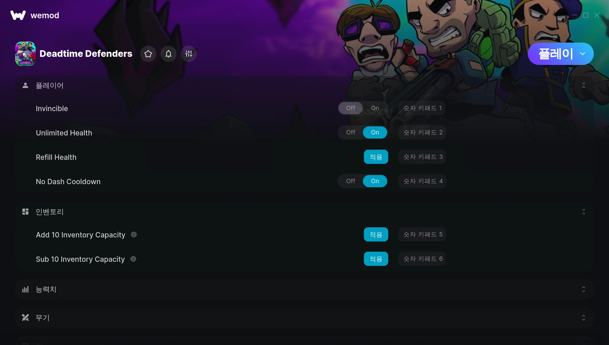This screenshot has width=609, height=345.
Task: Click the favorite star icon
Action: (x=148, y=54)
